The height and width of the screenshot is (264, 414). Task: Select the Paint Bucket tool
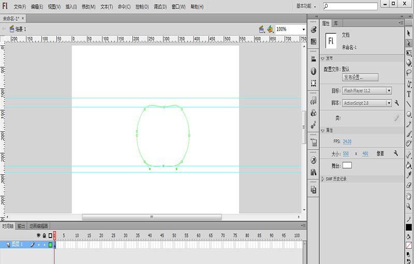click(x=409, y=165)
